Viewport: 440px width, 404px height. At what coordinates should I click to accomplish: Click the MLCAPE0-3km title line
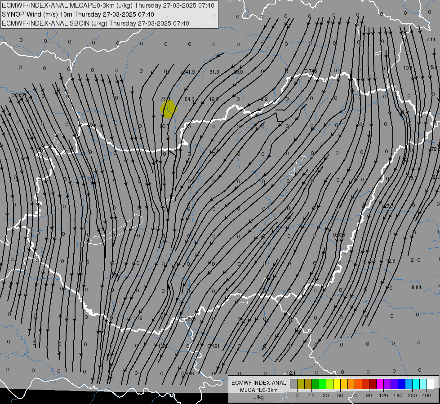click(x=108, y=5)
